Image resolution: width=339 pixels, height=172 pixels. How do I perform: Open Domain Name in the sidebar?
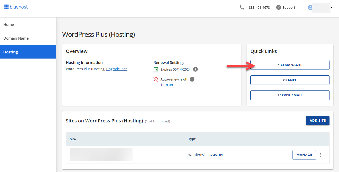pos(28,38)
